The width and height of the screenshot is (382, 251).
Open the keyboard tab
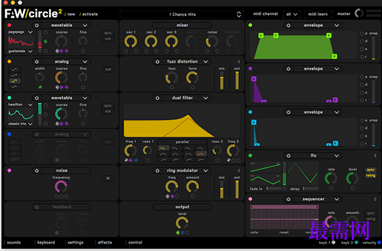[x=46, y=242]
